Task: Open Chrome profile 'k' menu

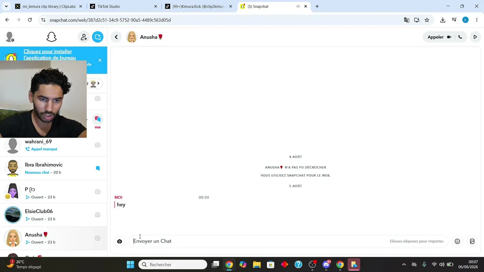Action: [465, 20]
